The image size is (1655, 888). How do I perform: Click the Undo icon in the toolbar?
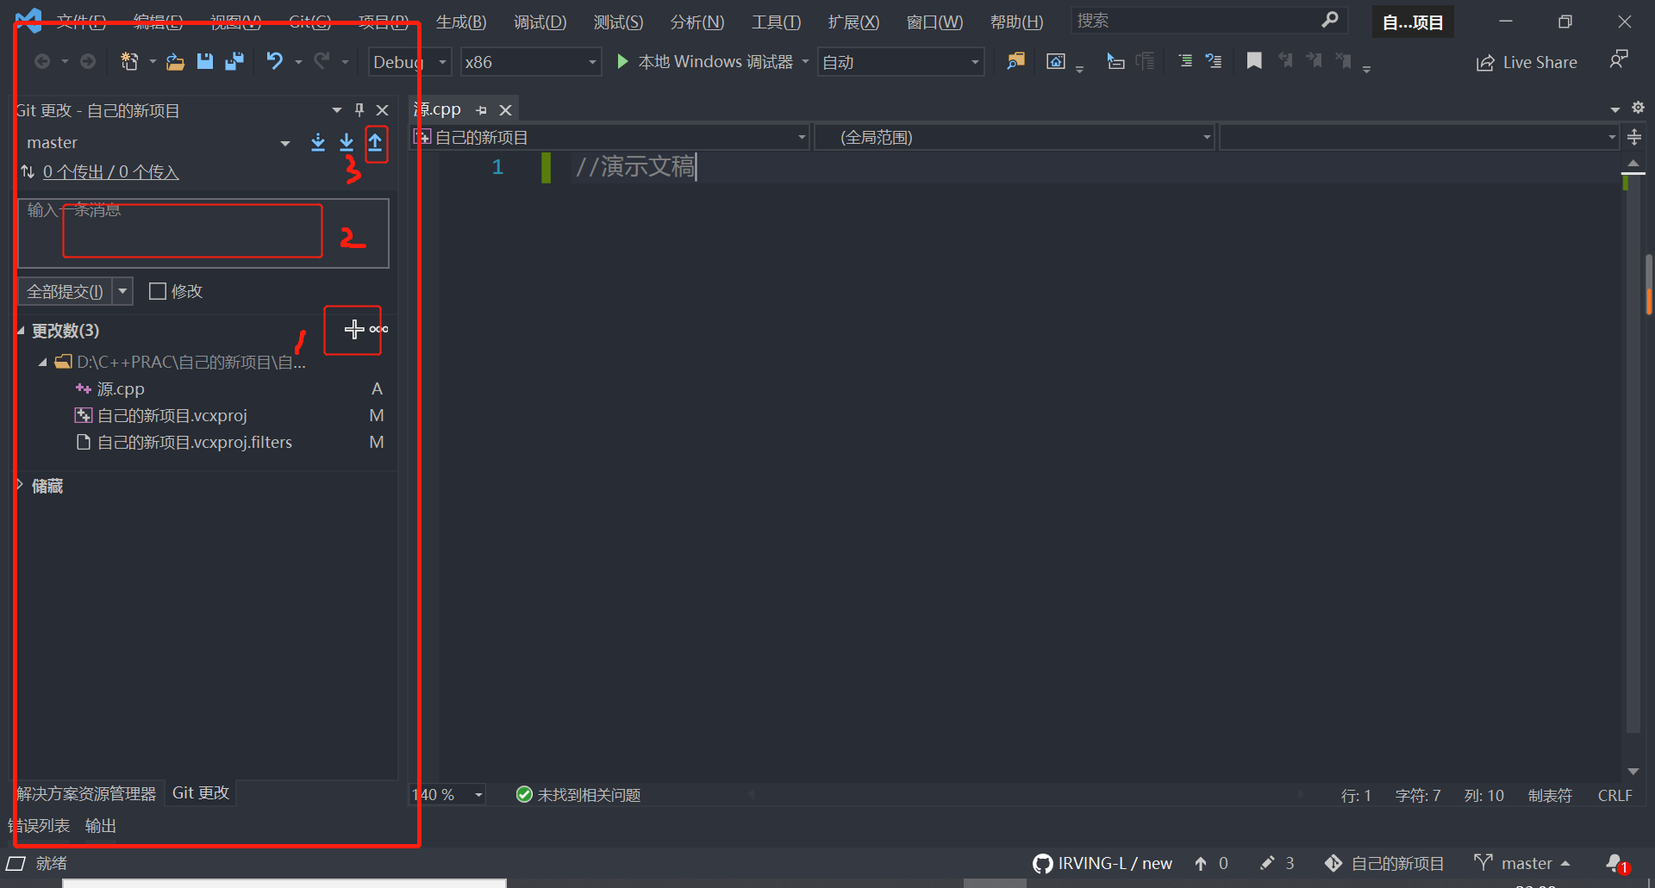(274, 61)
